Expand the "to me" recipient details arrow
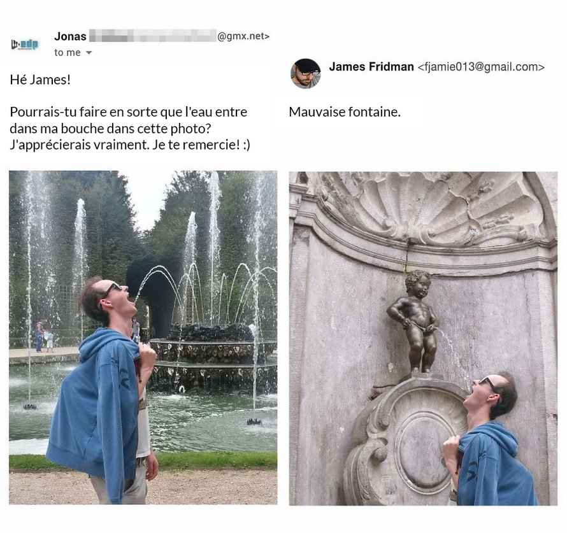The height and width of the screenshot is (533, 567). click(x=89, y=53)
